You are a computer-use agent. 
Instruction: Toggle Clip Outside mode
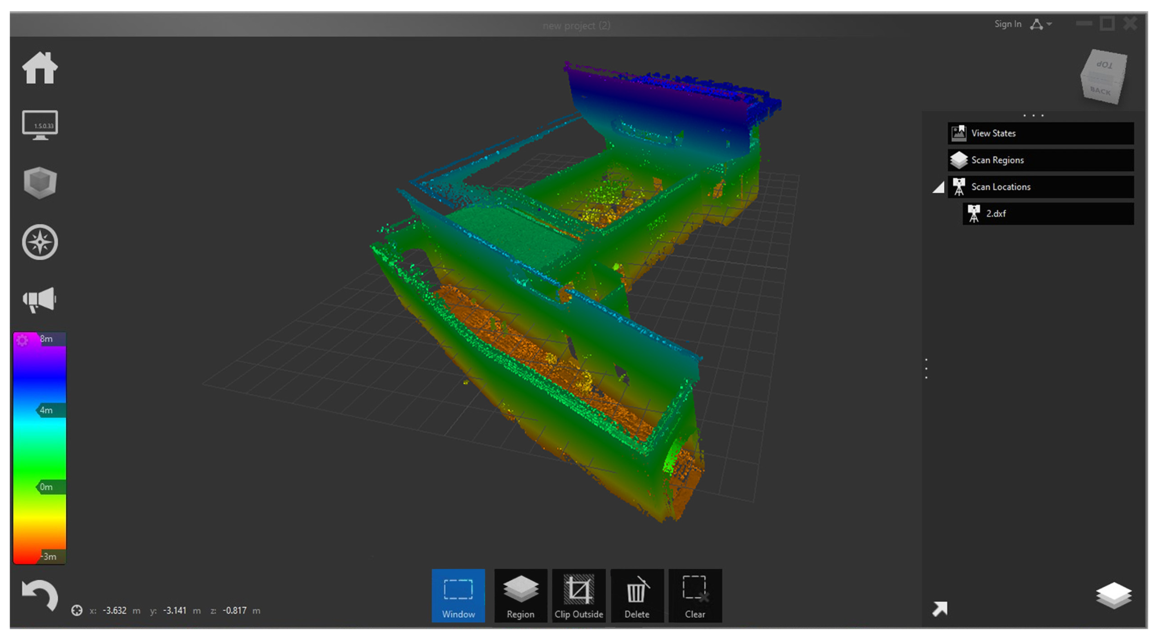578,595
